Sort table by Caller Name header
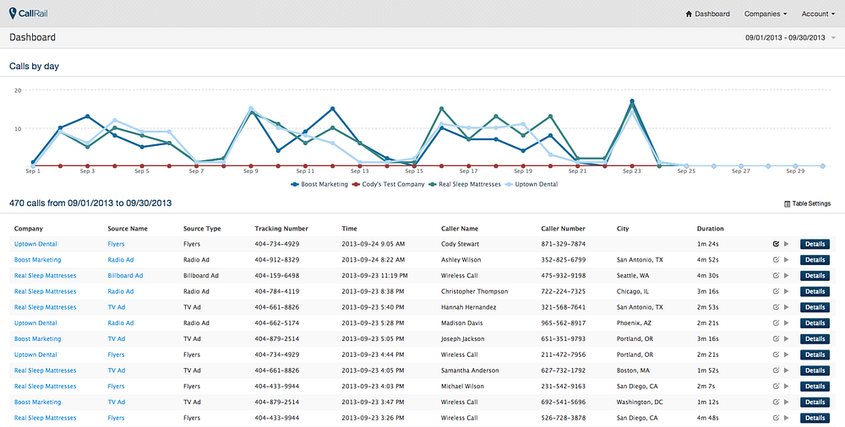The width and height of the screenshot is (845, 427). (460, 229)
